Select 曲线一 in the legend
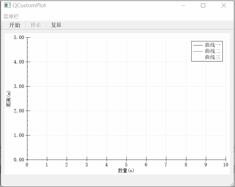Viewport: 235px width, 187px height. click(x=213, y=45)
